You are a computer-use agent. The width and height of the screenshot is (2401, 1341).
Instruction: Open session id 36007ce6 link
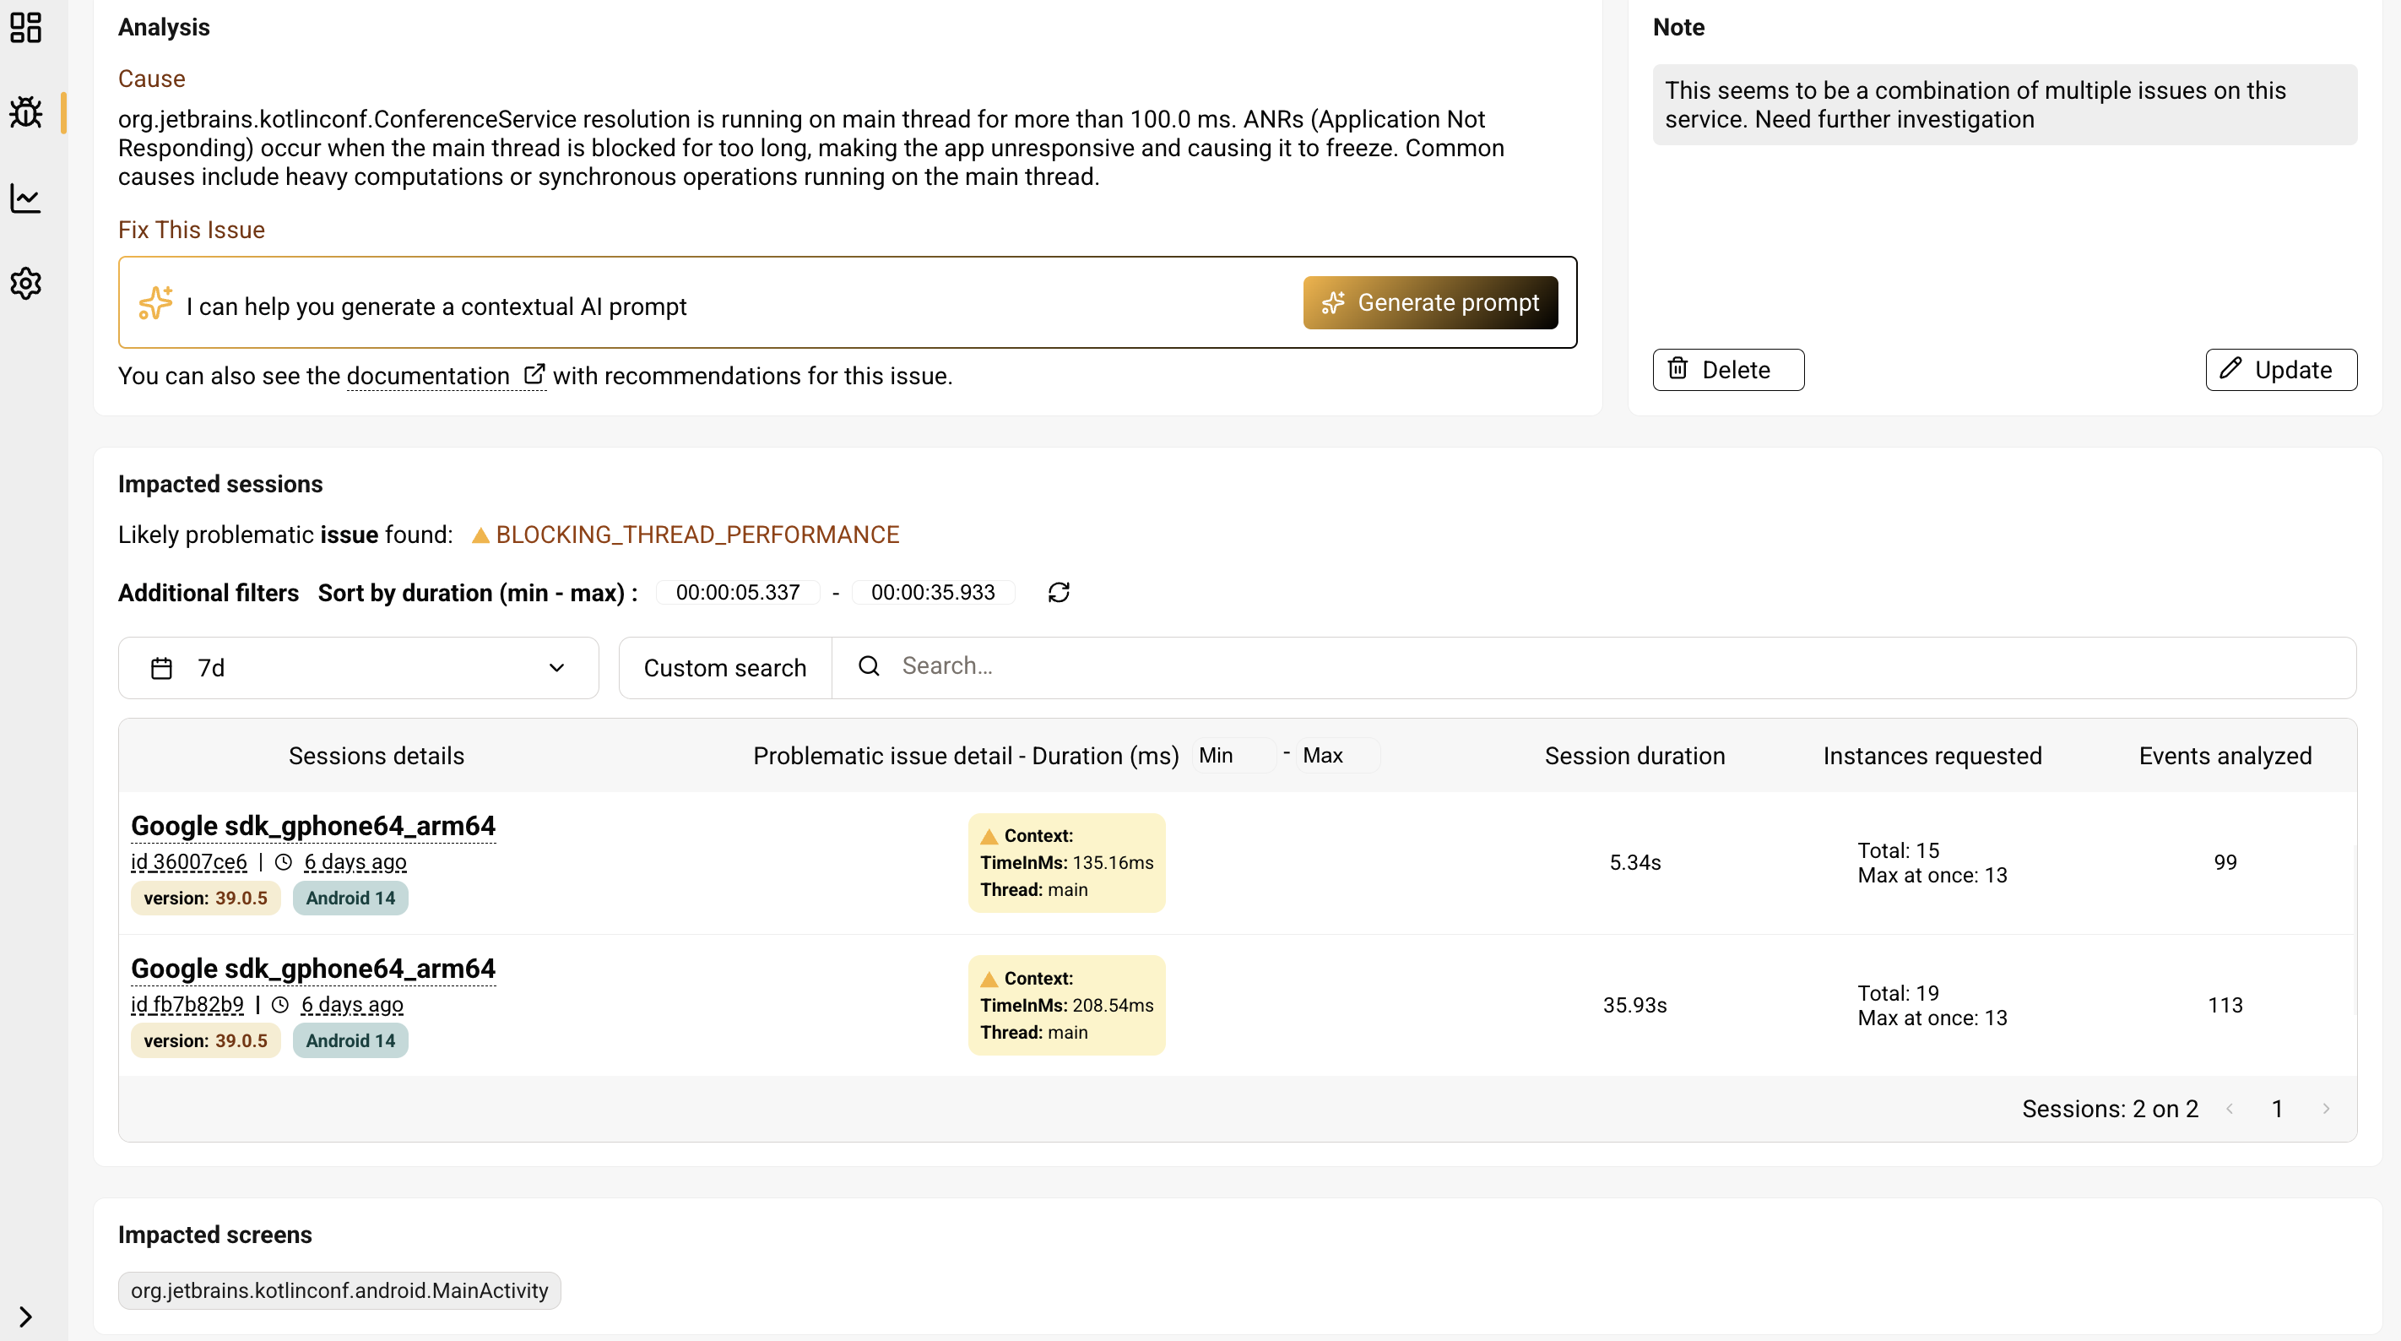pos(189,861)
